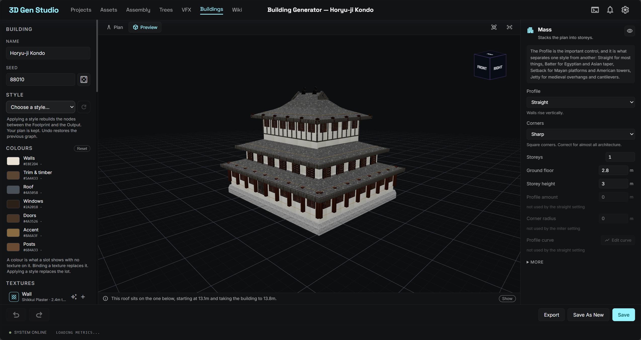Click the Reset colours button
Viewport: 641px width, 340px height.
pyautogui.click(x=82, y=149)
